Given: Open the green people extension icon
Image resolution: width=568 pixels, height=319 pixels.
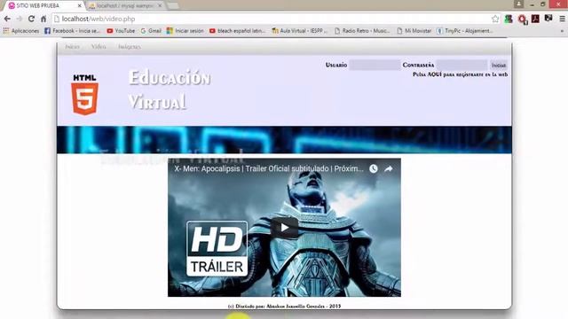Looking at the screenshot, I should [x=509, y=19].
